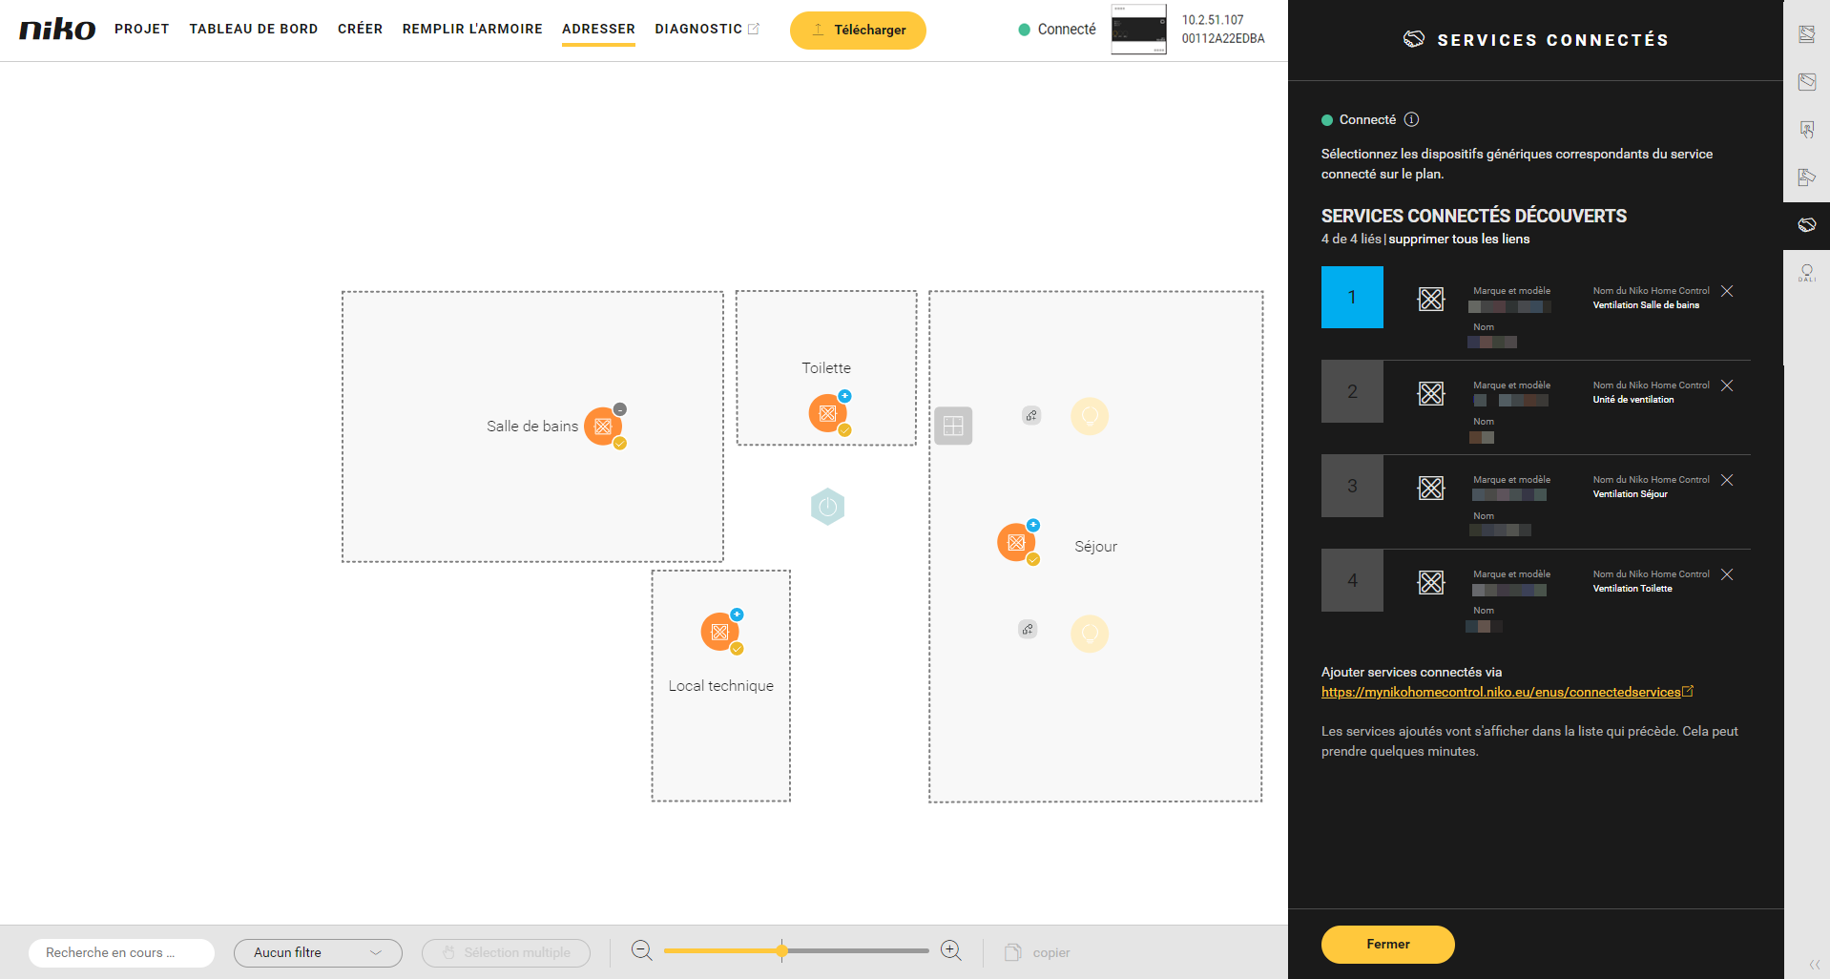Select upper light bulb in Séjour
1830x979 pixels.
click(x=1090, y=416)
